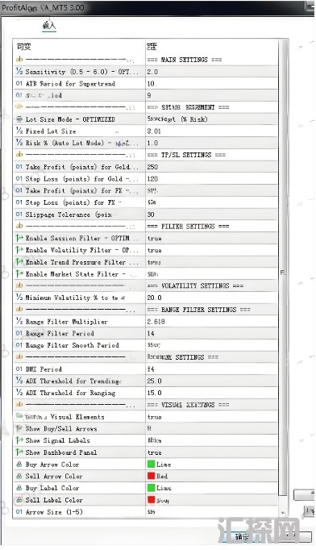Click the flag icon beside Show Signal Labels
Image resolution: width=316 pixels, height=550 pixels.
tap(19, 440)
